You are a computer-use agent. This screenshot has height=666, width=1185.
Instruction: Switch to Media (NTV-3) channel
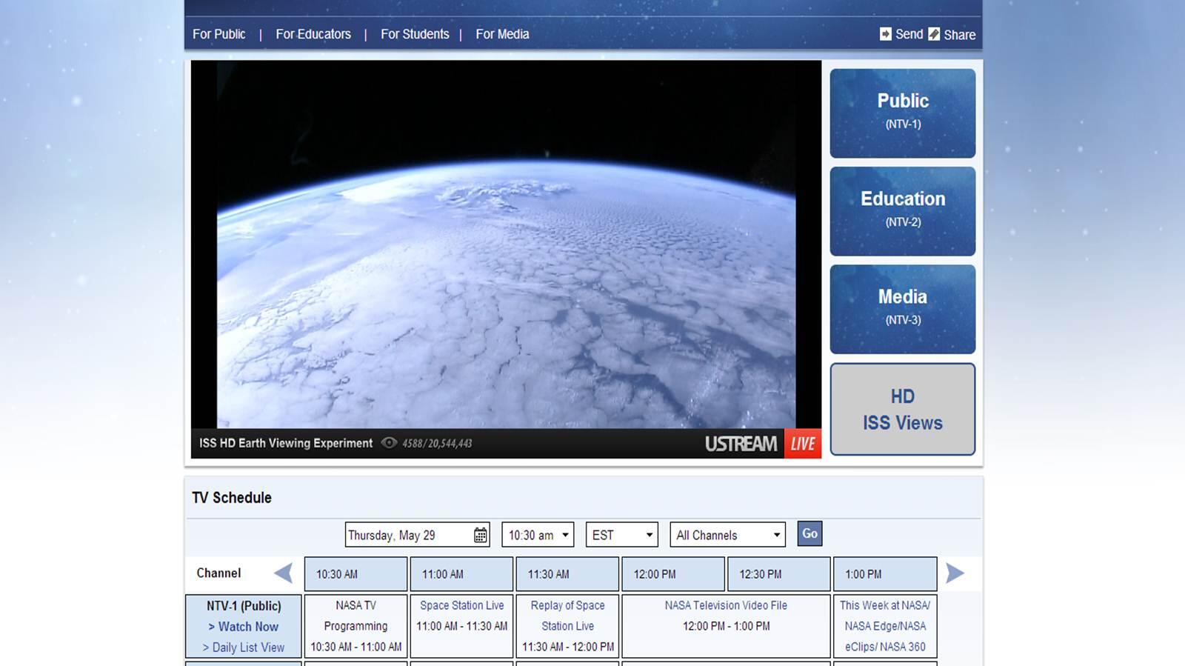click(903, 309)
